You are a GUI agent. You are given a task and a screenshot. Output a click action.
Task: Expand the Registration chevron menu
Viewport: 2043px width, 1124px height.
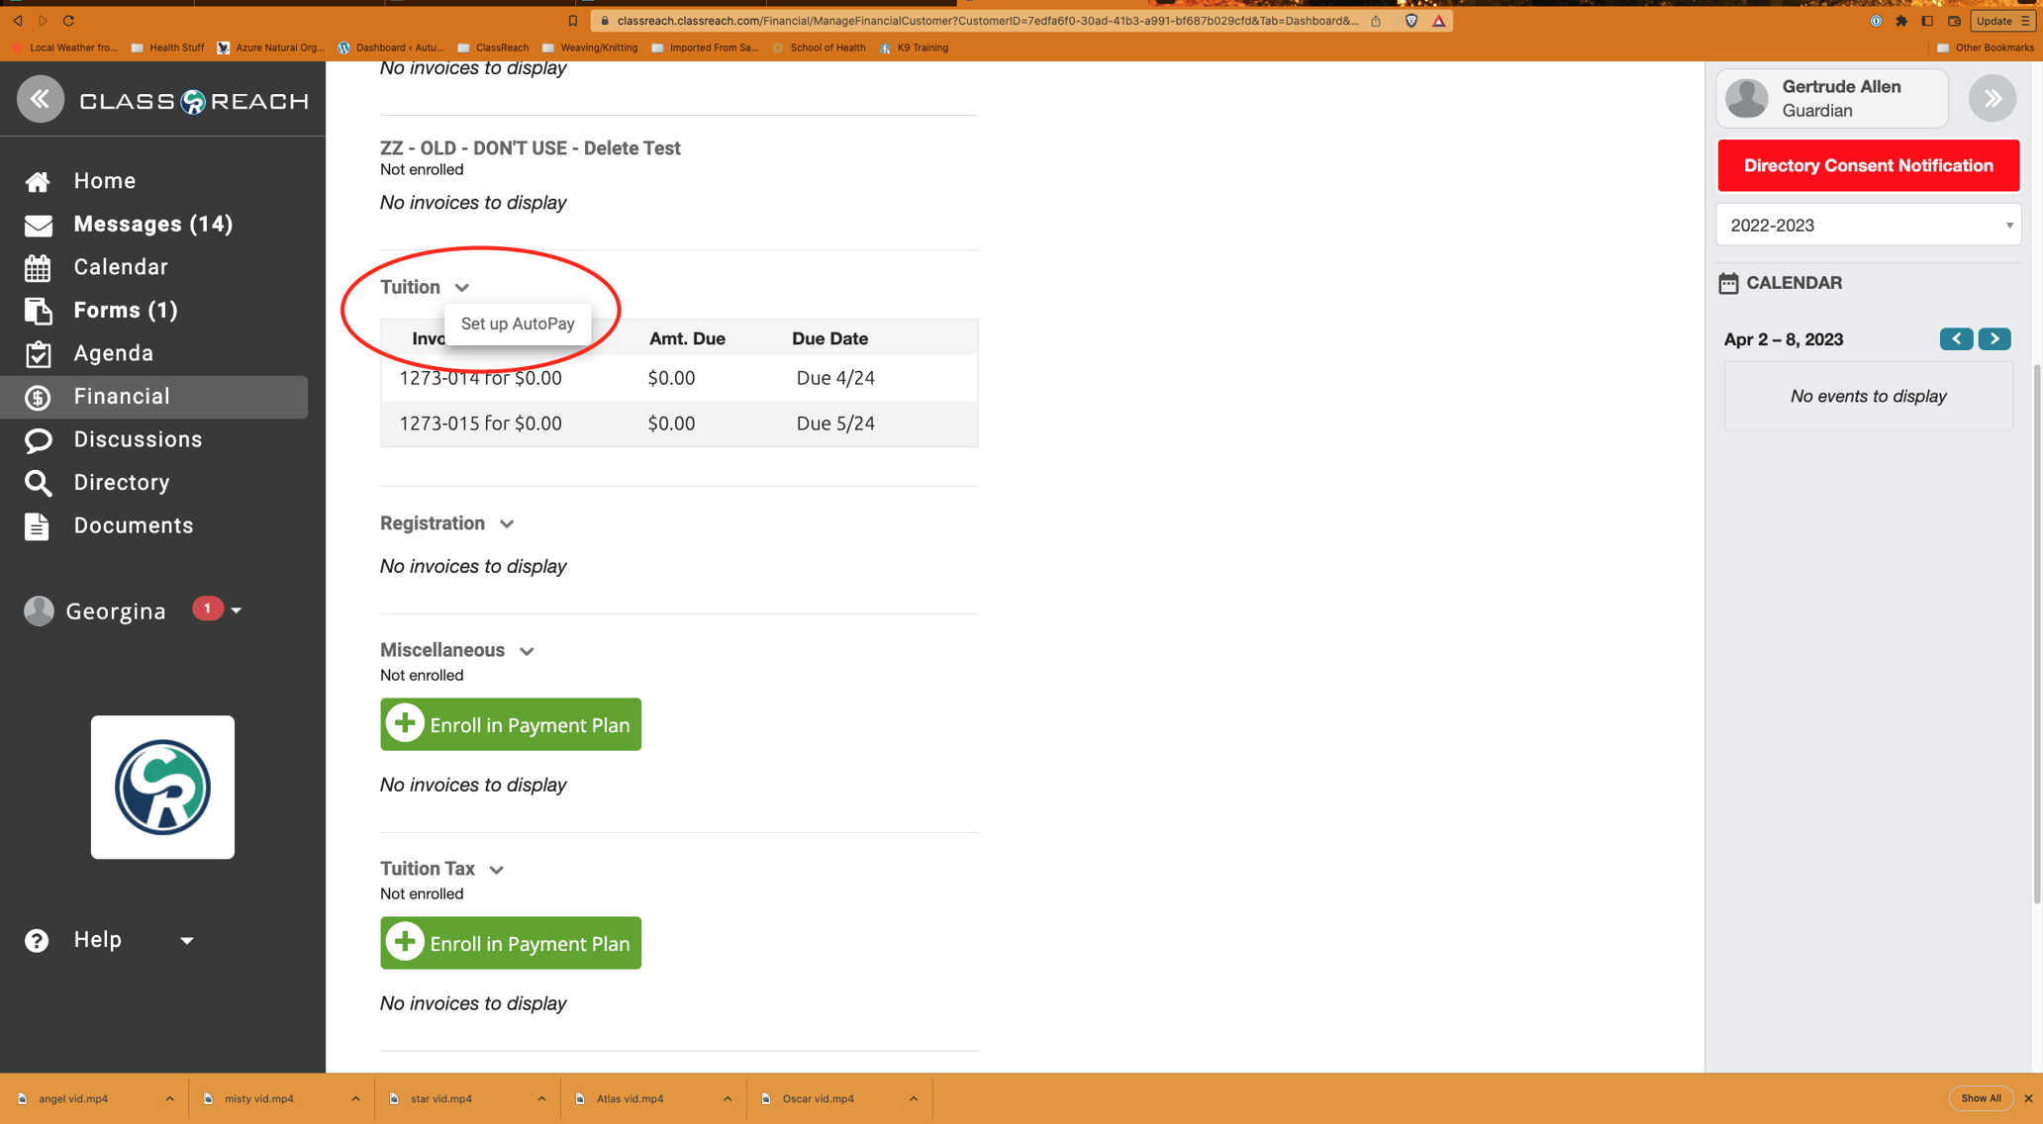point(507,524)
